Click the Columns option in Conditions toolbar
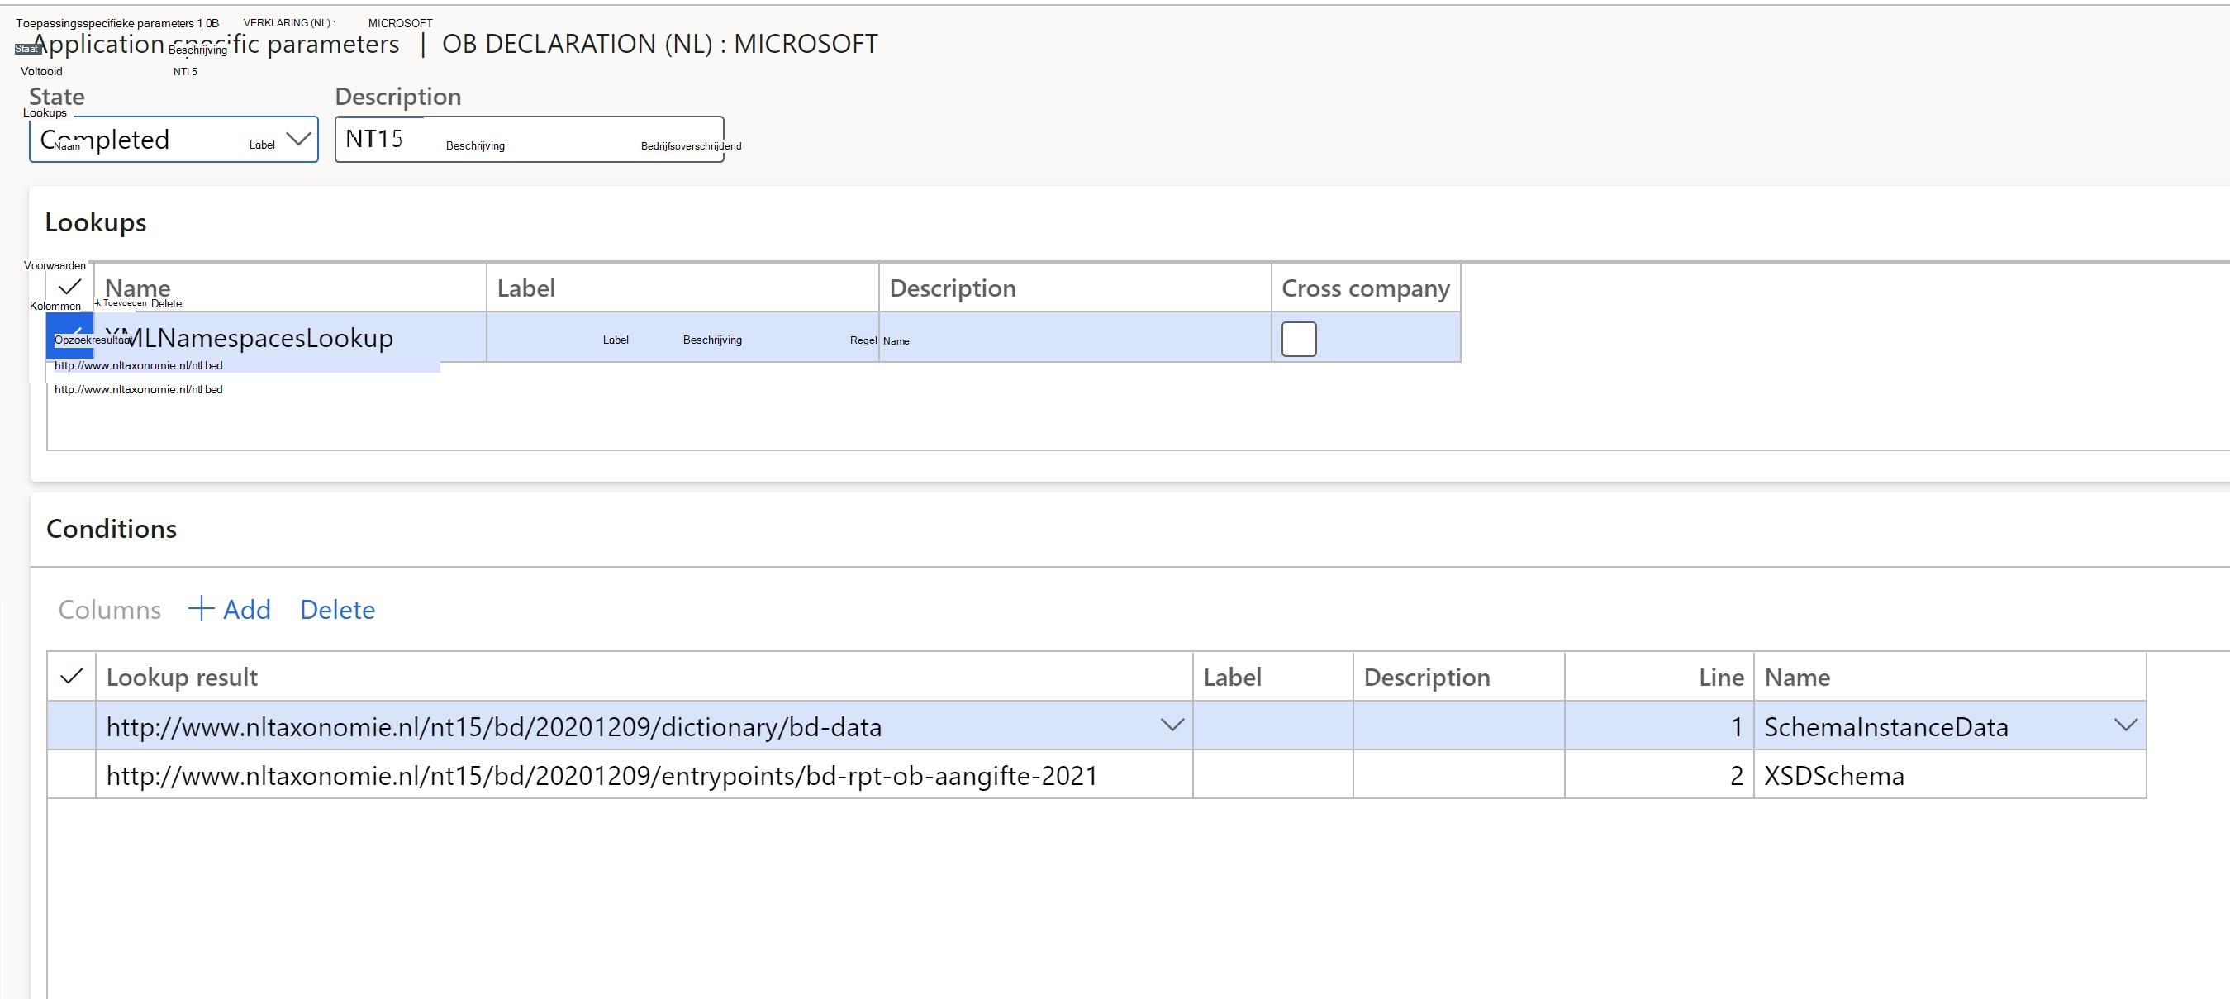This screenshot has width=2230, height=999. 110,610
